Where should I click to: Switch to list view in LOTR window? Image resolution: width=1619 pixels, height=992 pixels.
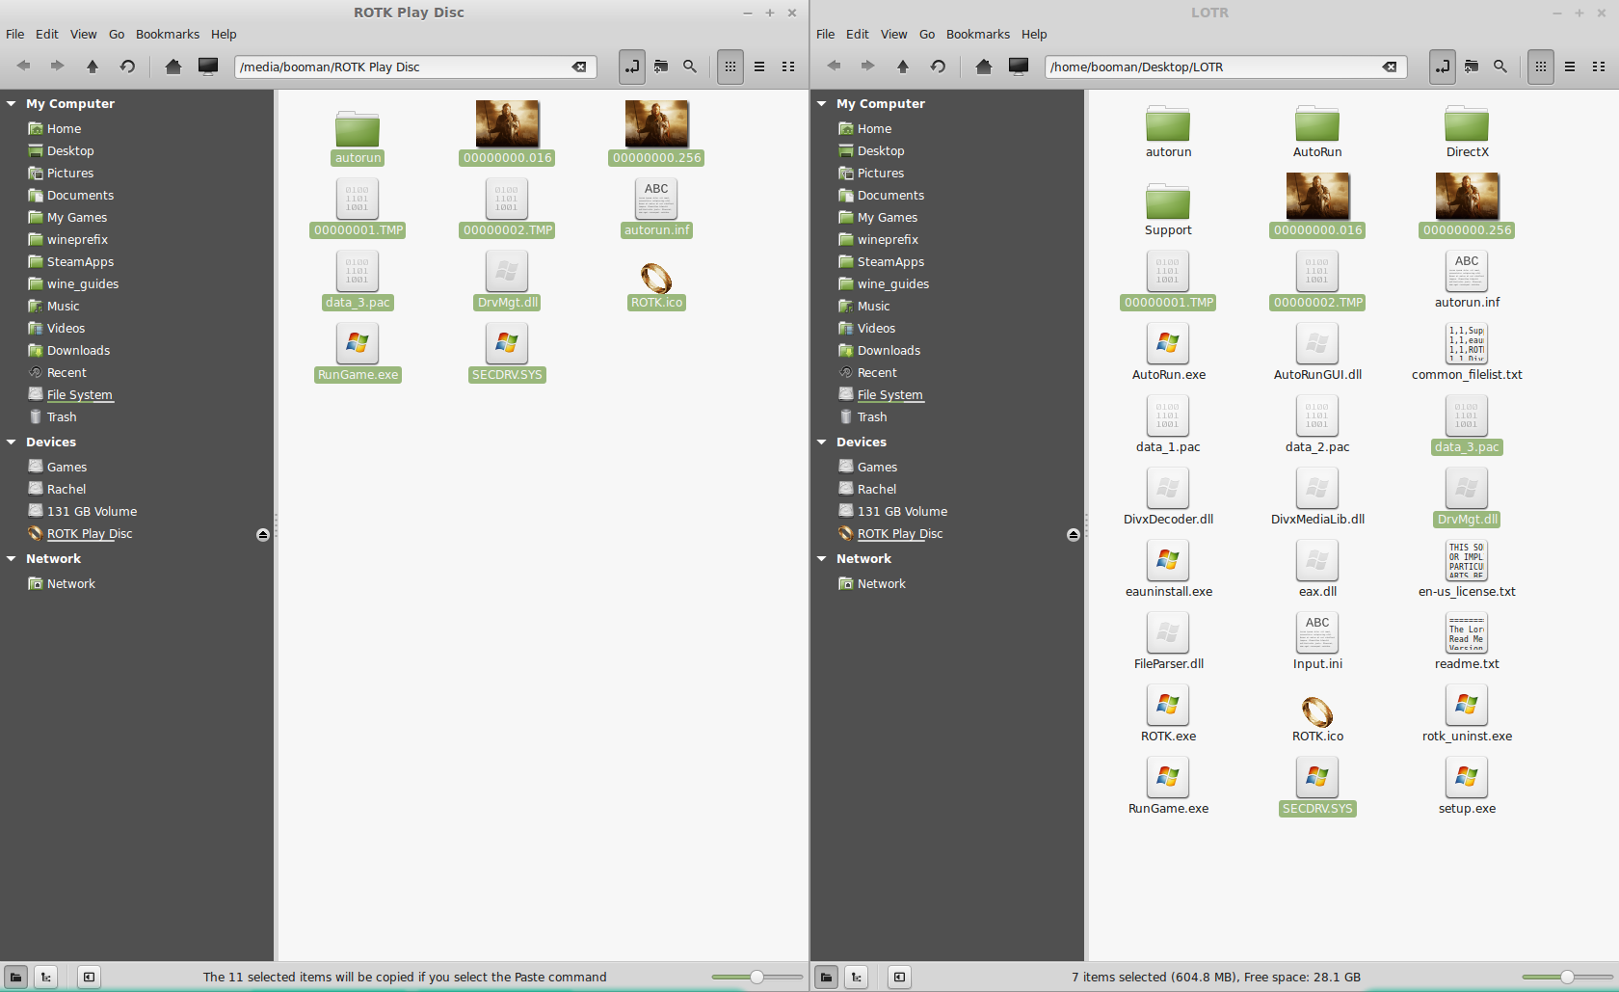pyautogui.click(x=1570, y=67)
